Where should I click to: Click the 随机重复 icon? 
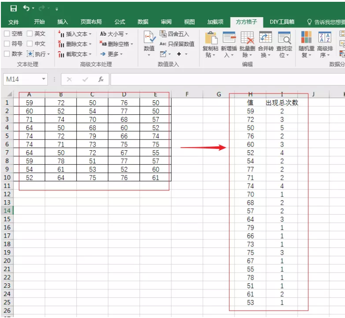point(306,39)
